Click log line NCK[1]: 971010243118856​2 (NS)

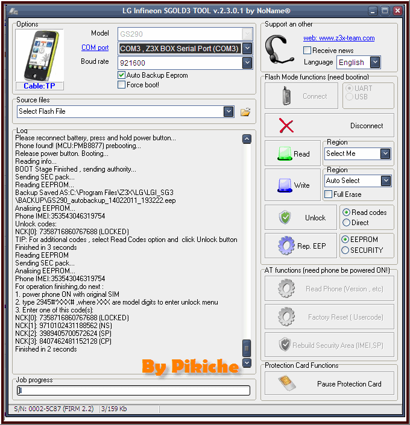tap(63, 326)
